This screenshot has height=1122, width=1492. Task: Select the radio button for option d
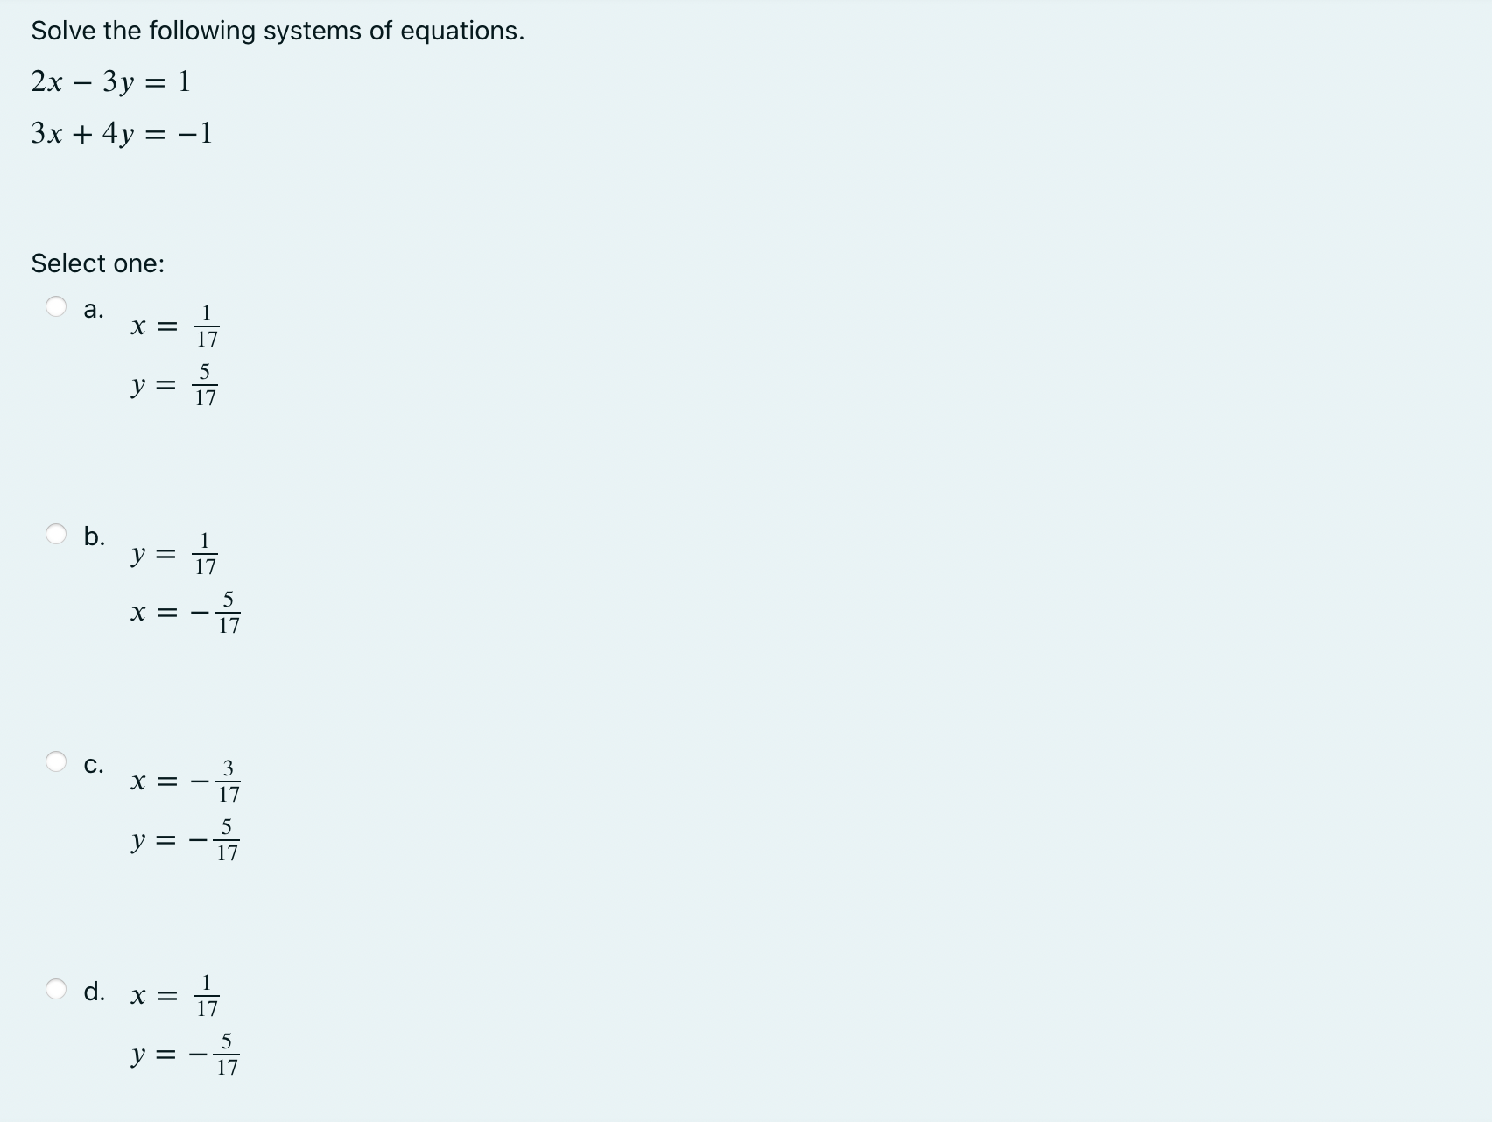click(55, 989)
